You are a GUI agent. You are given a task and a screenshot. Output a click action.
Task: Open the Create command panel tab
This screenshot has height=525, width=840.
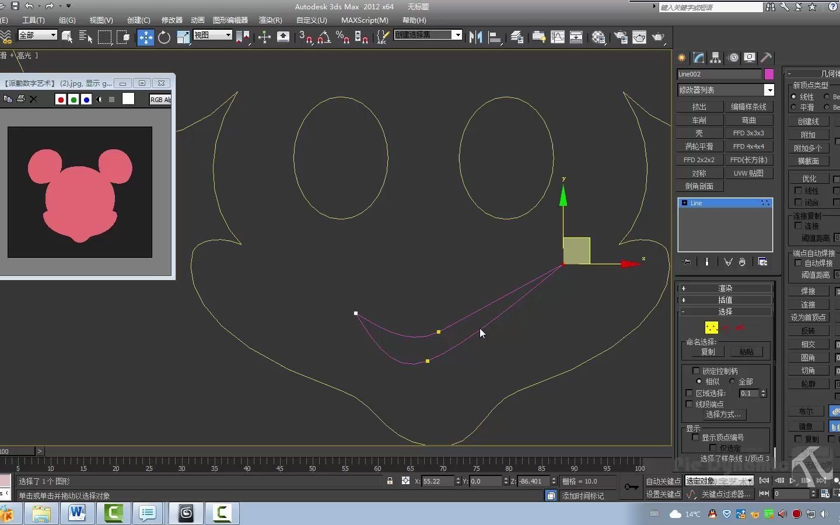coord(682,58)
